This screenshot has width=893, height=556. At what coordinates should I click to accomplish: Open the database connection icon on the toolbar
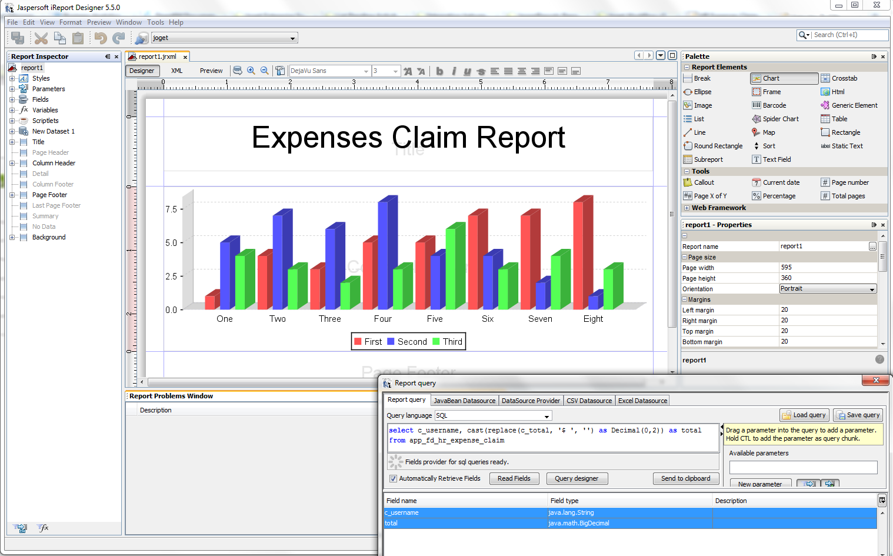[141, 38]
